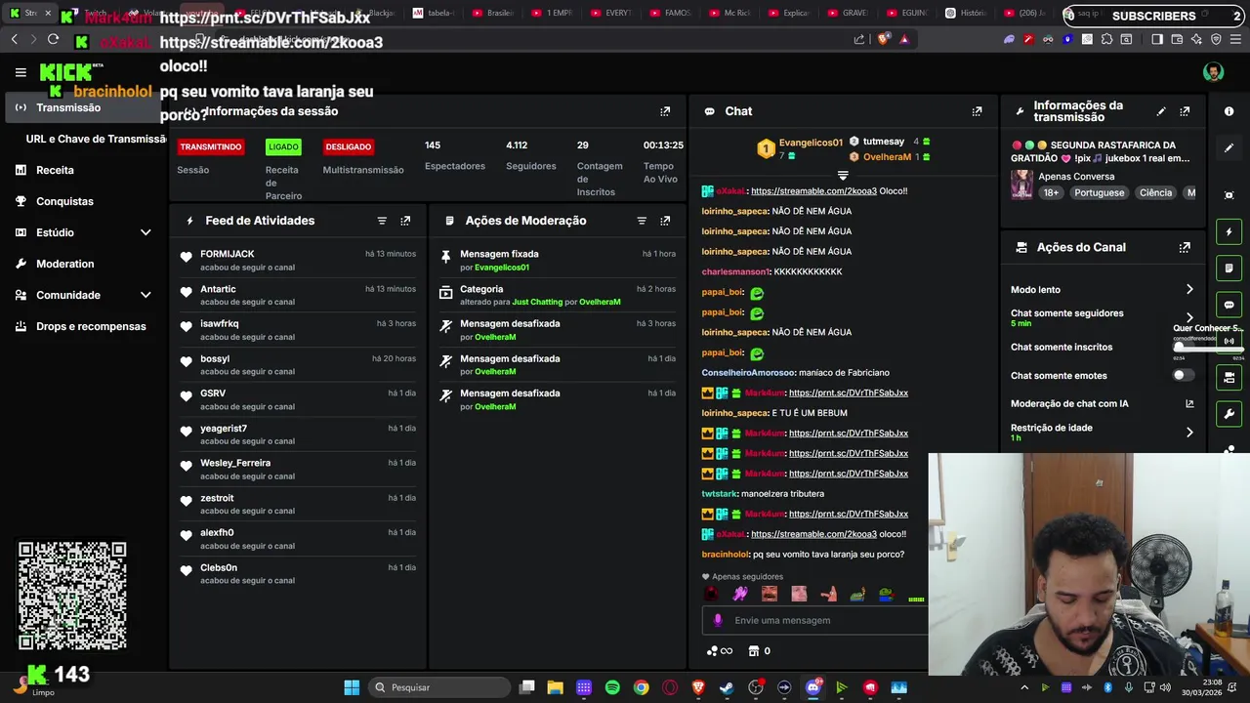Pop out the Ações do Canal panel
The image size is (1250, 703).
coord(1185,248)
